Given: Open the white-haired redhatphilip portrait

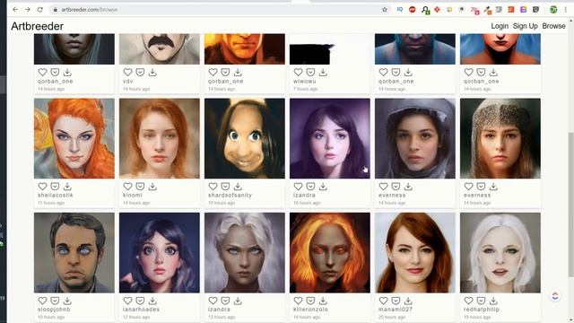Looking at the screenshot, I should [500, 253].
